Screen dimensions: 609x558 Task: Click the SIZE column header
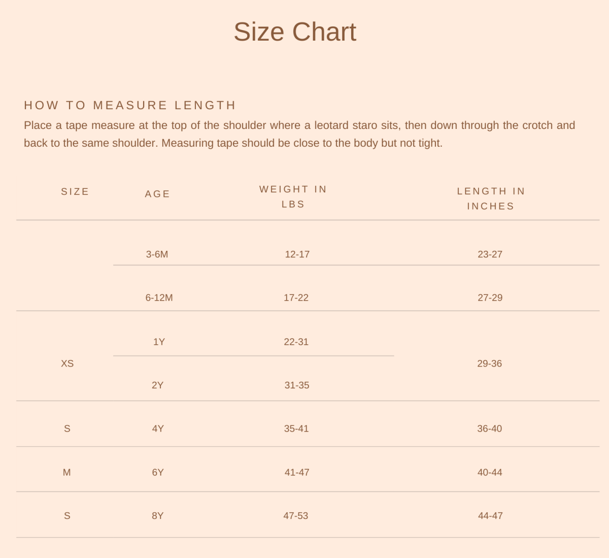(x=75, y=191)
